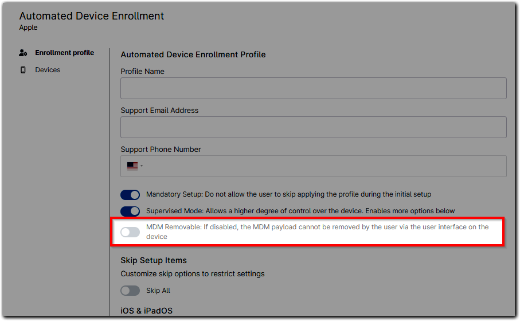Click the Automated Device Enrollment page title
Image resolution: width=520 pixels, height=321 pixels.
point(92,16)
